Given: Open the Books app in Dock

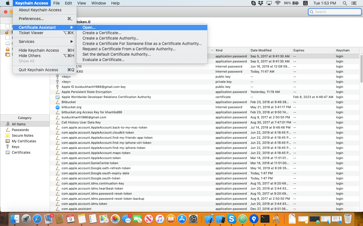Looking at the screenshot, I should point(171,219).
